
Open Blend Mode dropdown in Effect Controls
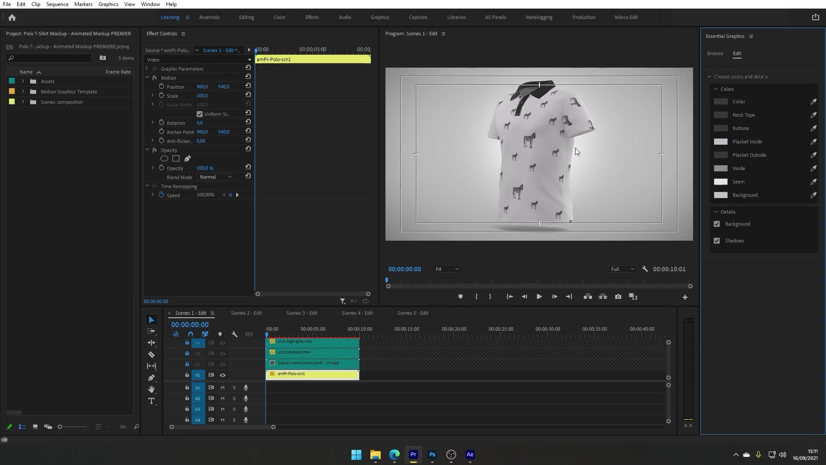[216, 177]
